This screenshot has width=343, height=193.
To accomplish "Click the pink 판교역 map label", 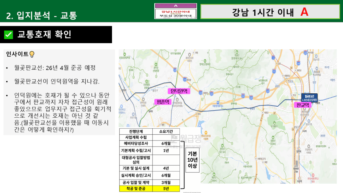I will click(303, 105).
